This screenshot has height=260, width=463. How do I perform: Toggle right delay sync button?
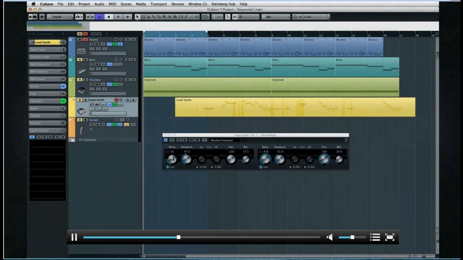click(x=261, y=167)
